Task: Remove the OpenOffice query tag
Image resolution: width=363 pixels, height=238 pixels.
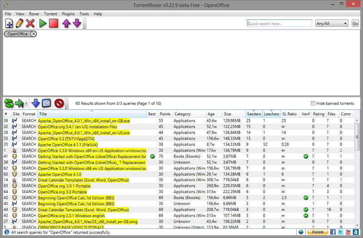Action: (34, 34)
